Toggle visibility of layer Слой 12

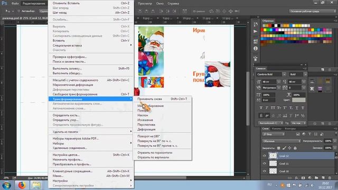click(x=264, y=156)
